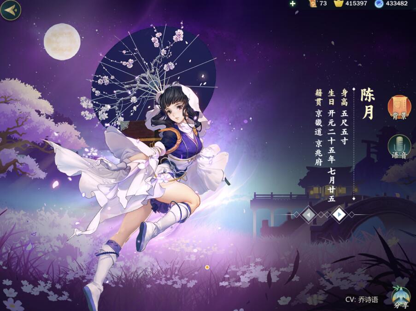The height and width of the screenshot is (311, 416).
Task: Open the scroll ticket counter showing 73
Action: (318, 3)
